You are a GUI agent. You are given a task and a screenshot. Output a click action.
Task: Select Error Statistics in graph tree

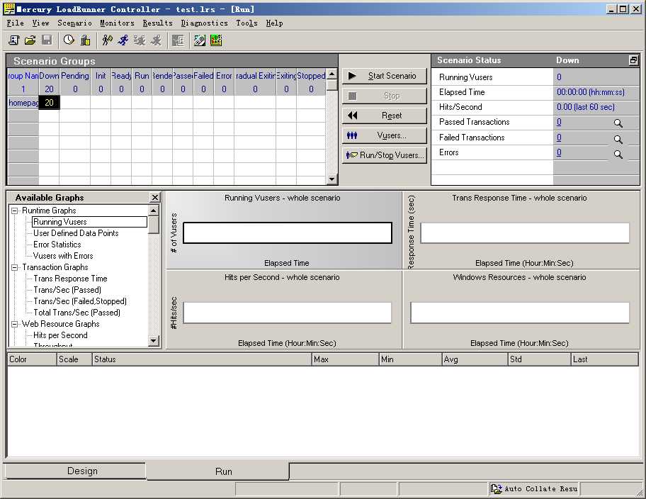point(57,245)
